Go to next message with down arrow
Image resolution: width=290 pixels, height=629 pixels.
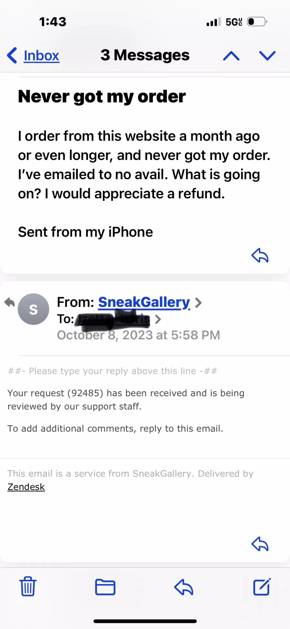tap(267, 56)
